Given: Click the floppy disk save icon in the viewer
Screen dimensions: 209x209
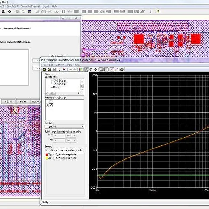Looking at the screenshot, I should coord(54,69).
